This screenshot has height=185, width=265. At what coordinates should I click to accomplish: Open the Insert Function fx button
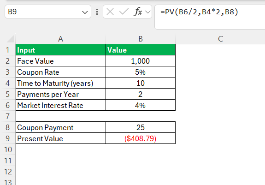(x=138, y=12)
